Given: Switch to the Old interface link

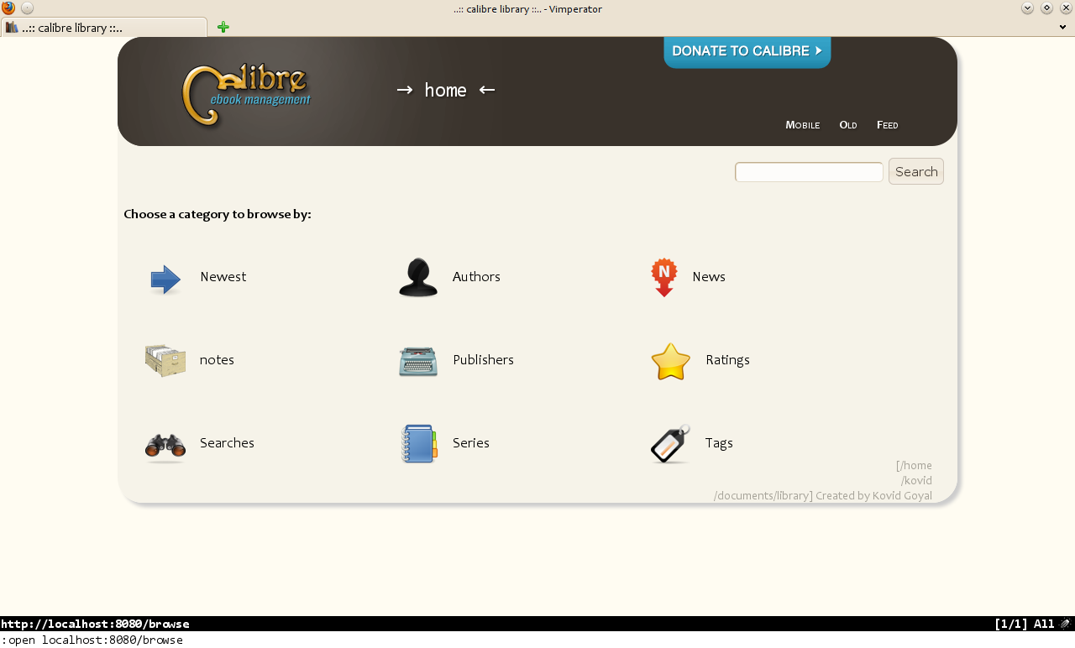Looking at the screenshot, I should click(x=848, y=125).
